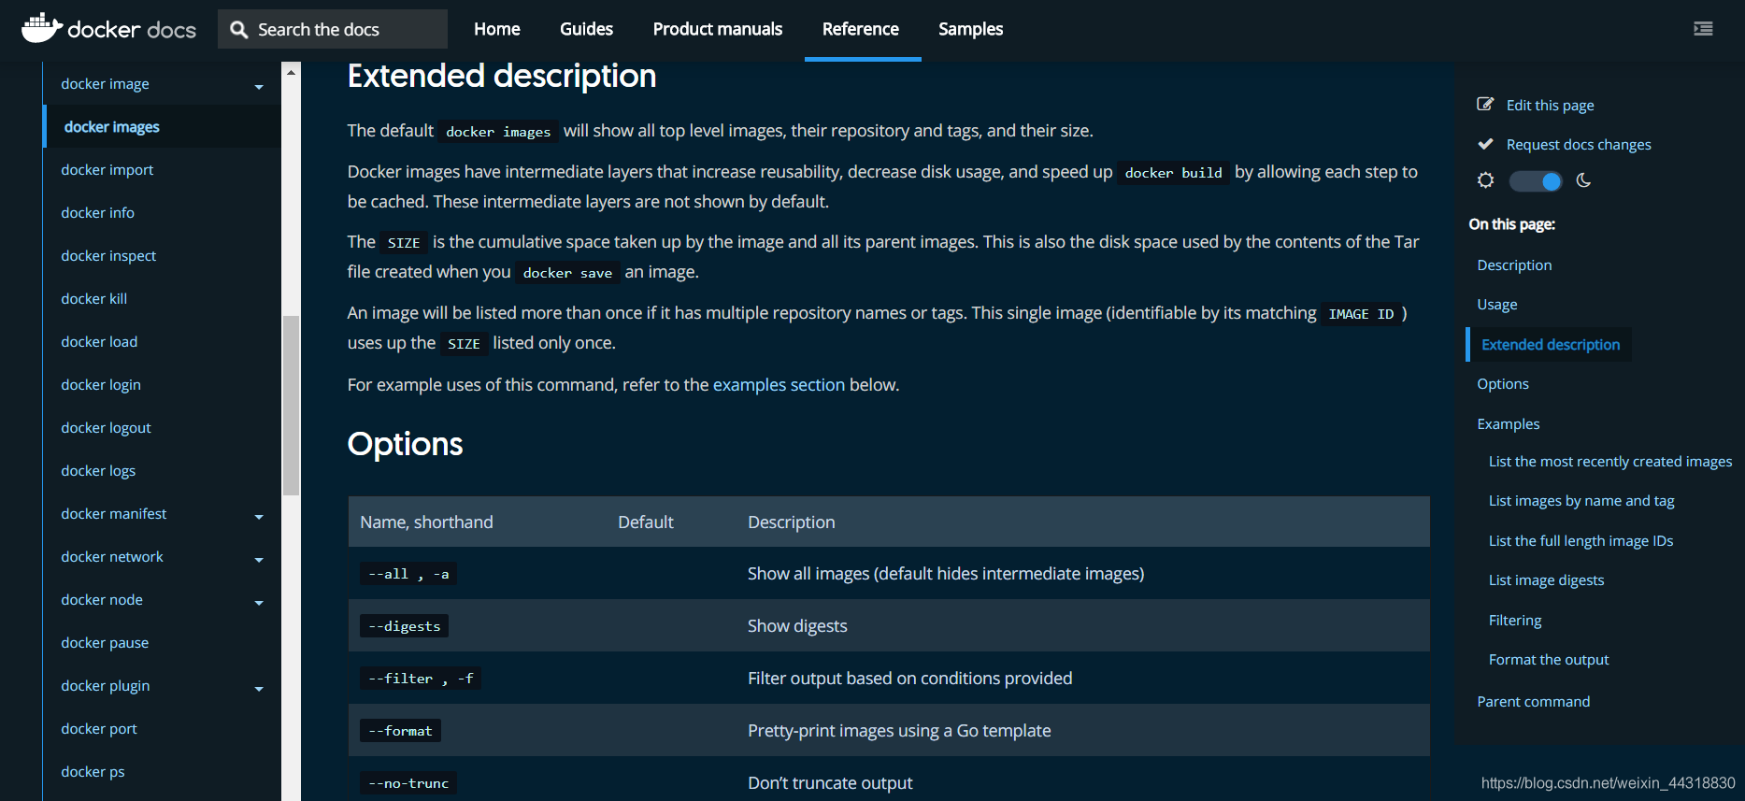Toggle the light/dark theme switch

(1536, 181)
